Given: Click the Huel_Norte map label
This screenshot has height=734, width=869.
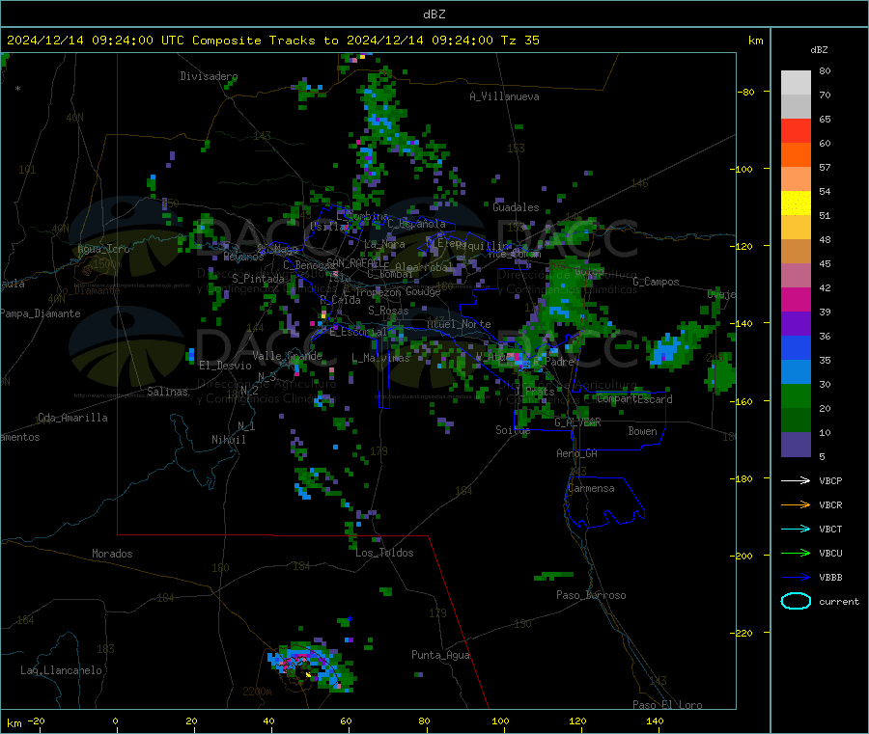Looking at the screenshot, I should [x=459, y=324].
